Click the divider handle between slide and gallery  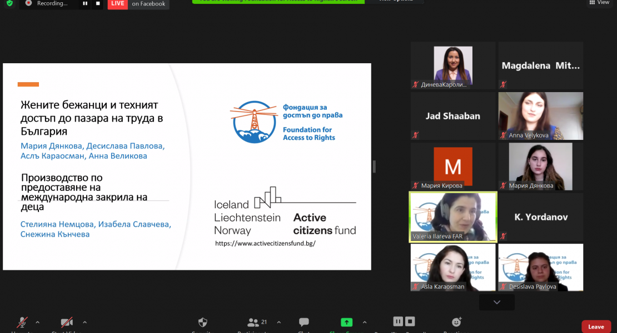coord(374,167)
